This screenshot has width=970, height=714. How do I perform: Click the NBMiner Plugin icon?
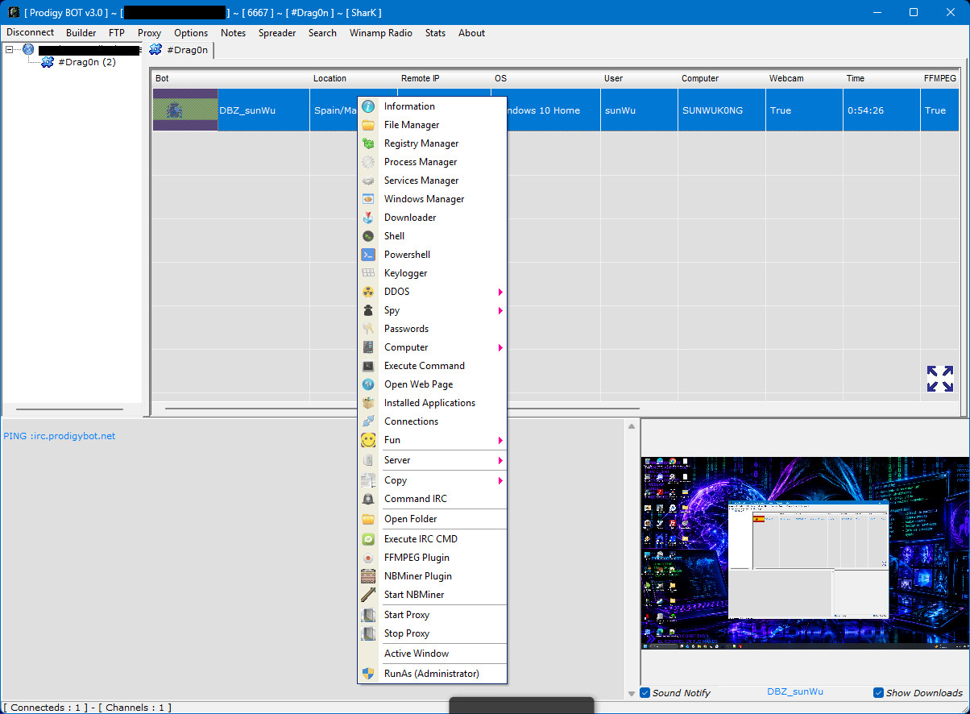[x=368, y=576]
